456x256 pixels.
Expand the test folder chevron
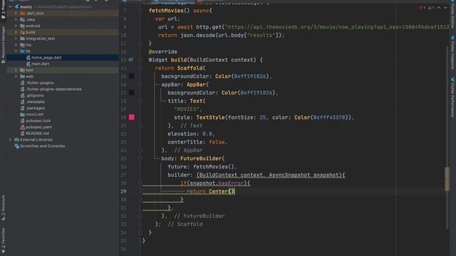16,70
